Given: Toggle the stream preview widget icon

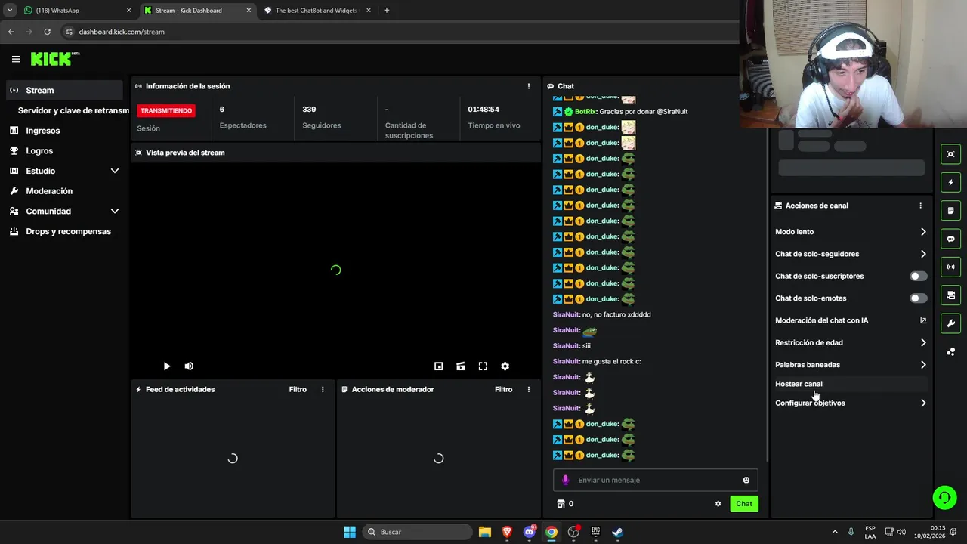Looking at the screenshot, I should 950,154.
